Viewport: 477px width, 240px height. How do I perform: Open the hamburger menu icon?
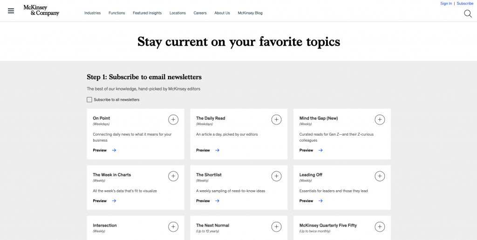pyautogui.click(x=11, y=11)
